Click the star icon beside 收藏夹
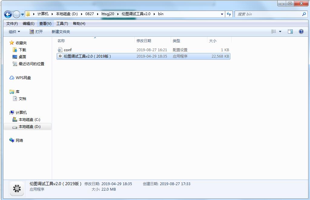Viewport: 310px width, 200px height. point(12,43)
